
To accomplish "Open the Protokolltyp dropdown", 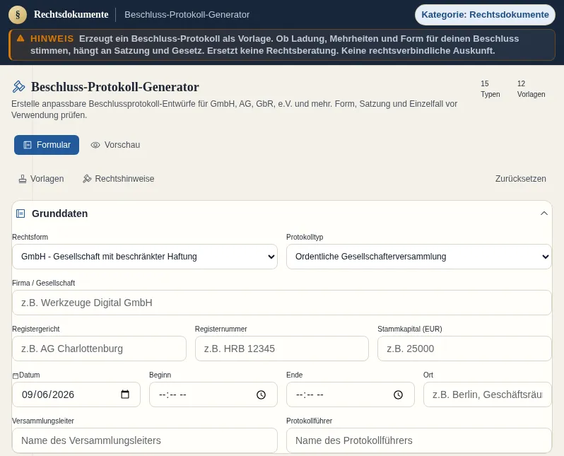I will point(419,257).
